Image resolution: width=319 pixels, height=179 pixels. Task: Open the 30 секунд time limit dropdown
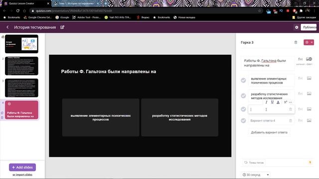click(256, 175)
